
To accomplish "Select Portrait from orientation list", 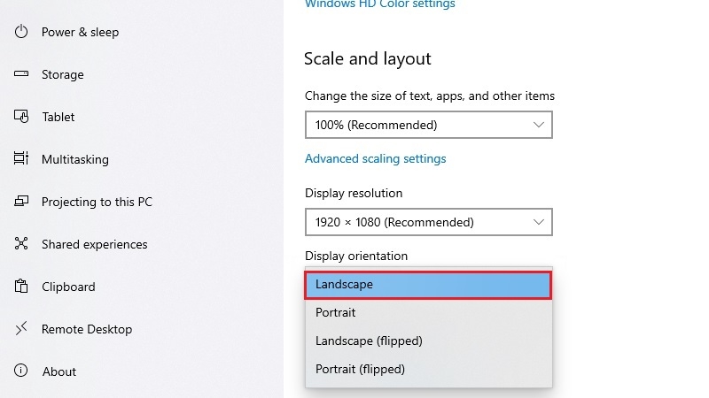I will tap(428, 313).
